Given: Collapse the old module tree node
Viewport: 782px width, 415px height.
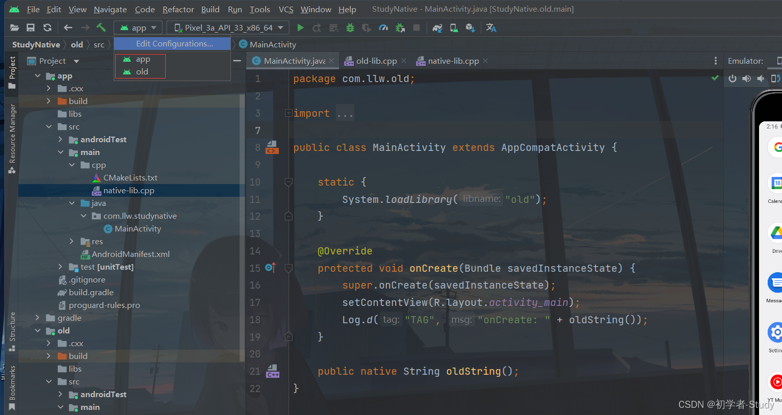Looking at the screenshot, I should [x=38, y=330].
